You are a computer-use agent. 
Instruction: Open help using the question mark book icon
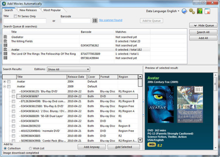(x=200, y=11)
